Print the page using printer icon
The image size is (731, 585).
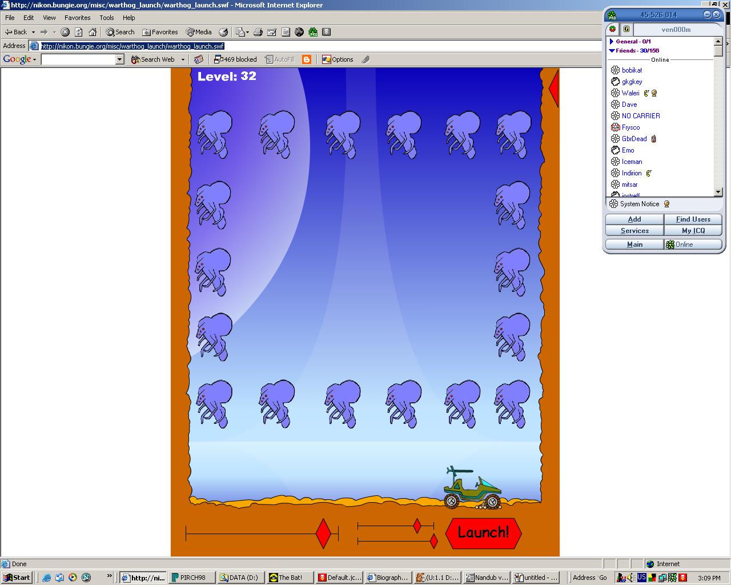click(x=258, y=32)
